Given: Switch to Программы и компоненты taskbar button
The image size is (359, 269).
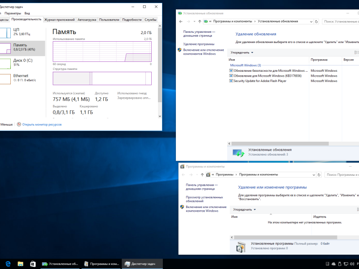Looking at the screenshot, I should [101, 264].
